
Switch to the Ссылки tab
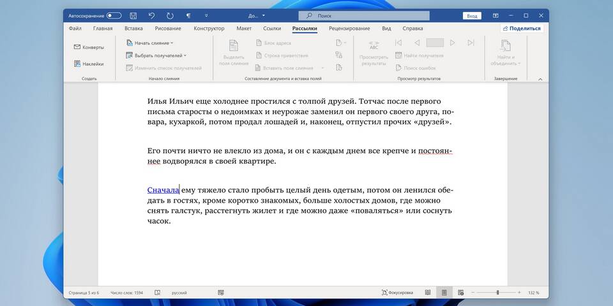(x=272, y=29)
